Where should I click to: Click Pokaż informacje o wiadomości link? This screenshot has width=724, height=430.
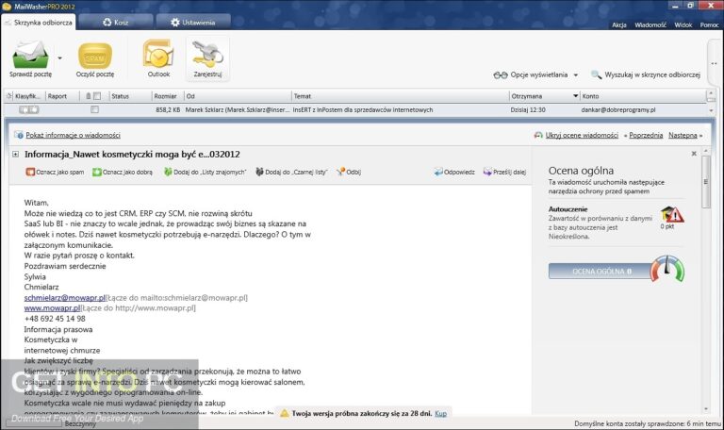coord(73,136)
